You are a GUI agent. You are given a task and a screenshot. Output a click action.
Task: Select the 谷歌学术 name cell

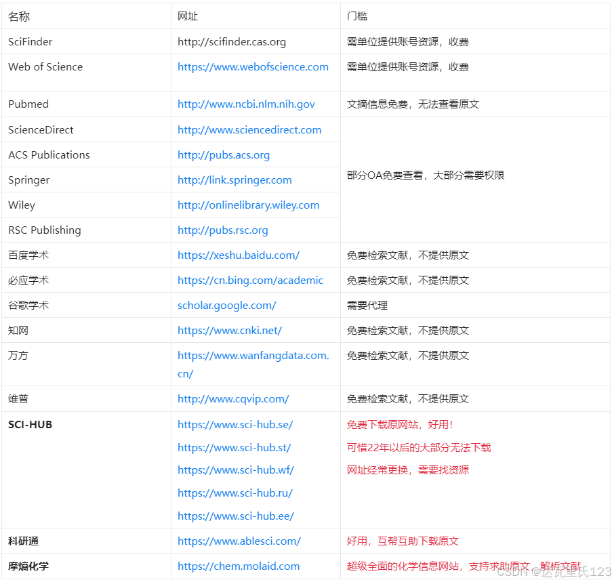[86, 305]
